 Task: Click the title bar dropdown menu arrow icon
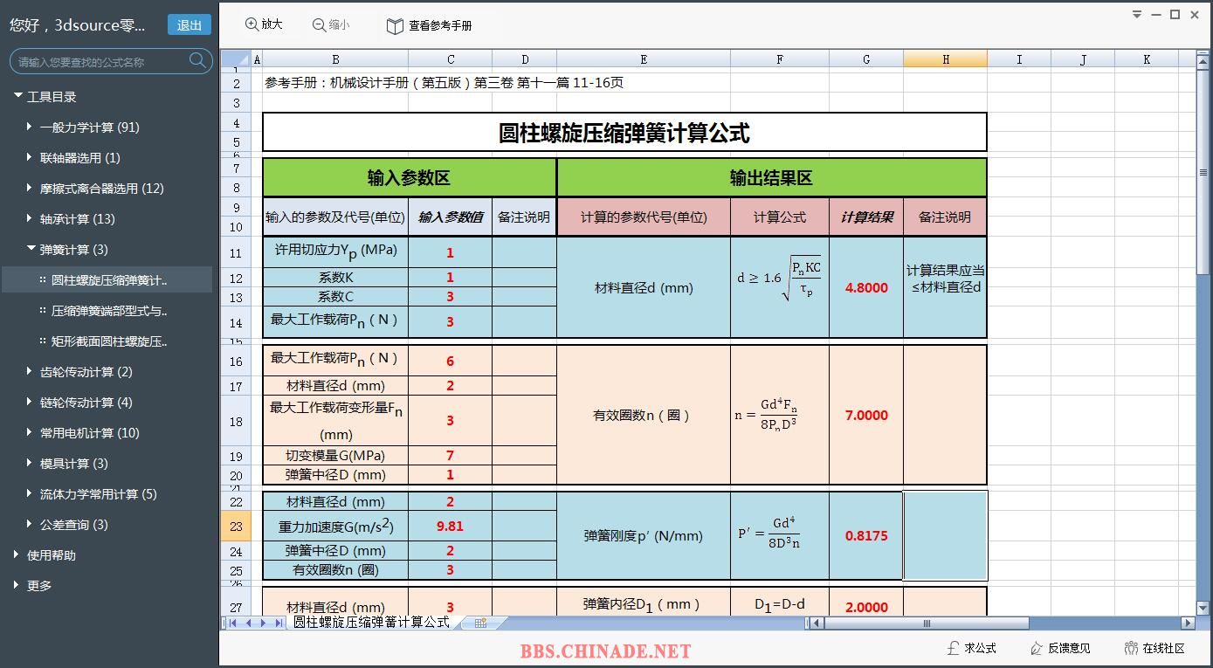click(x=1137, y=14)
